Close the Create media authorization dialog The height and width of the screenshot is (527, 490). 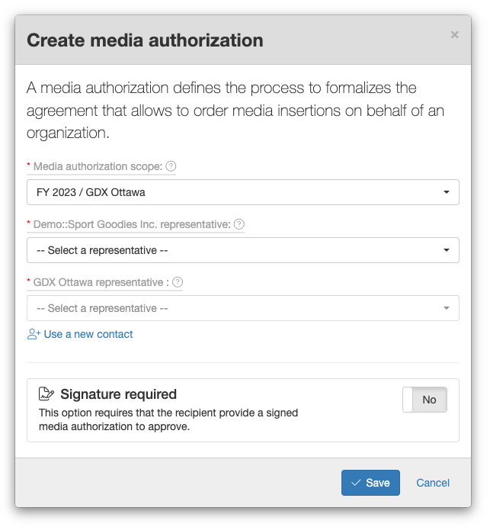(x=454, y=34)
